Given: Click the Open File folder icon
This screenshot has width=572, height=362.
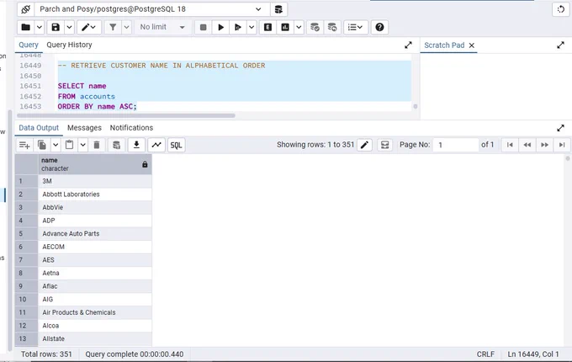Looking at the screenshot, I should coord(26,27).
